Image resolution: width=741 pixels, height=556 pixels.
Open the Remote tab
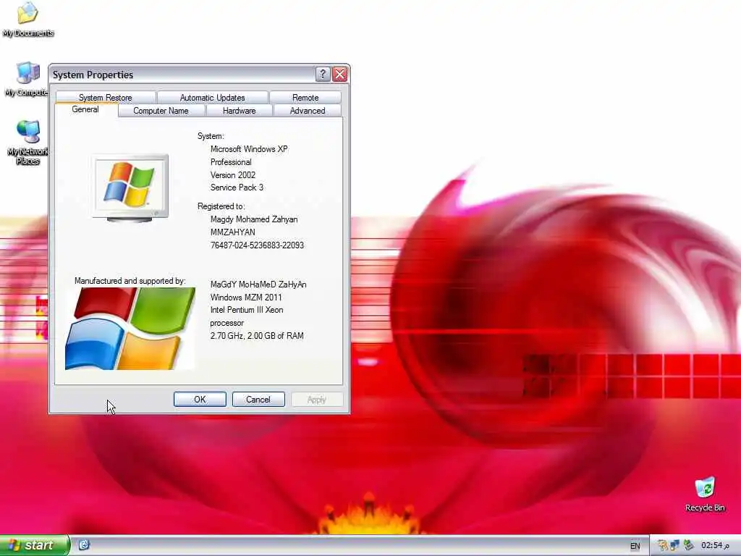[x=305, y=98]
